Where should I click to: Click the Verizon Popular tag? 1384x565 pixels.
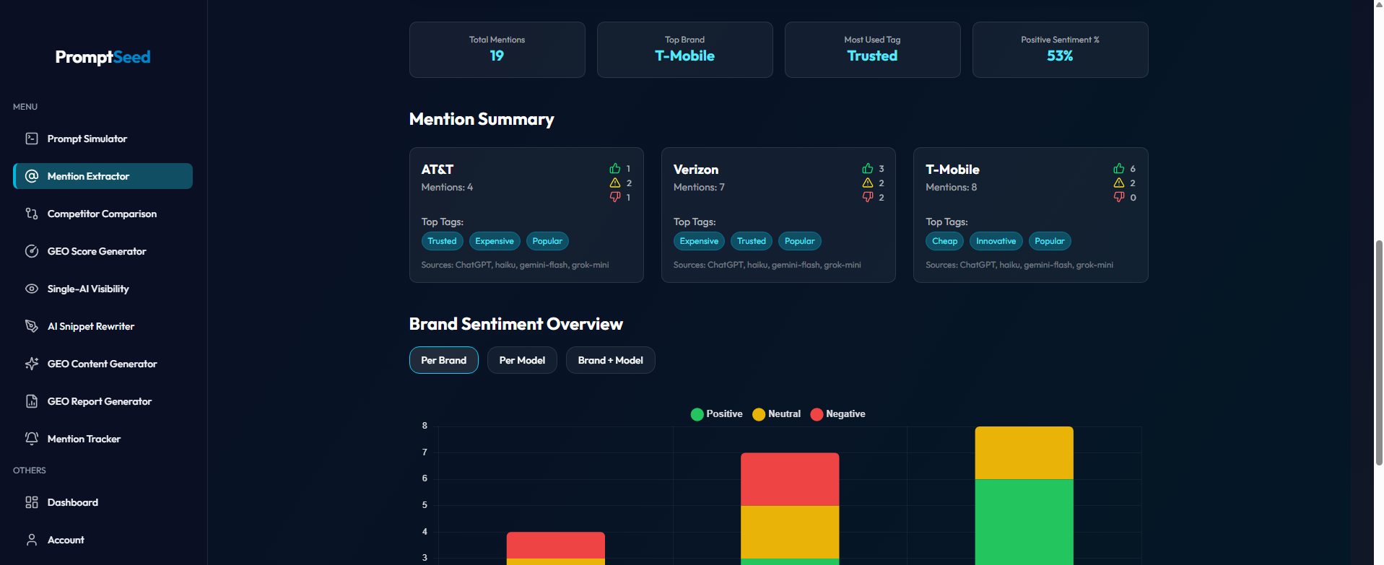pyautogui.click(x=799, y=241)
